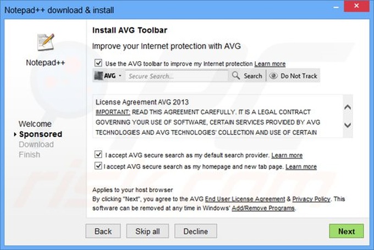Click the Decline button
The width and height of the screenshot is (374, 250).
click(196, 231)
